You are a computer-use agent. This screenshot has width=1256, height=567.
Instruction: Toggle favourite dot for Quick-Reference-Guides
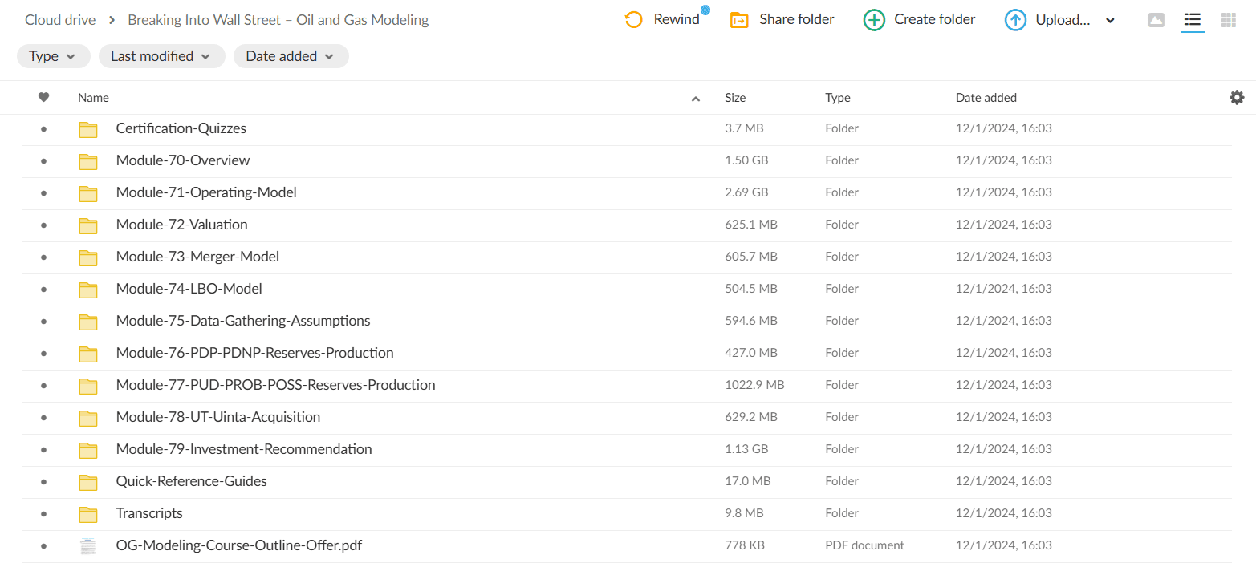[43, 481]
